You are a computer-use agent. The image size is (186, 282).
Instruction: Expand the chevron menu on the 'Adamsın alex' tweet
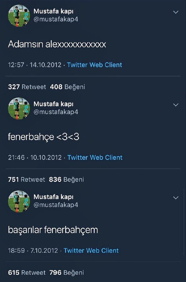(176, 12)
